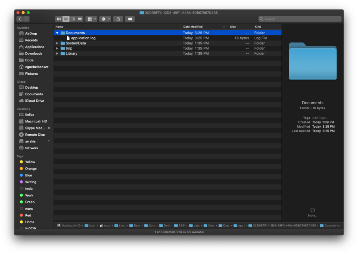Open the grouping options dropdown
Screen dimensions: 358x254
tap(91, 19)
